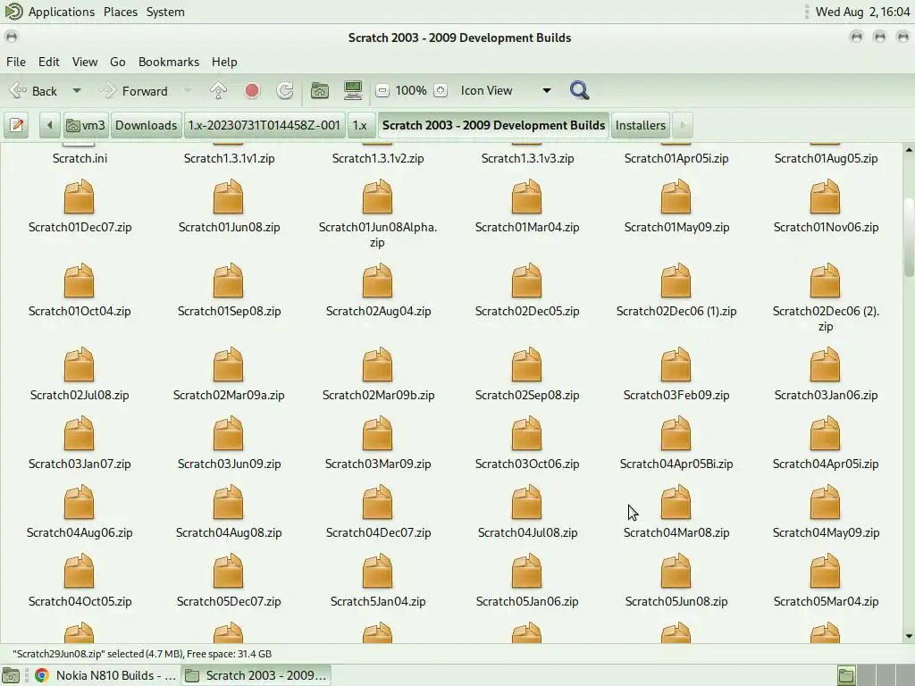Open the Help menu
This screenshot has width=915, height=686.
224,62
